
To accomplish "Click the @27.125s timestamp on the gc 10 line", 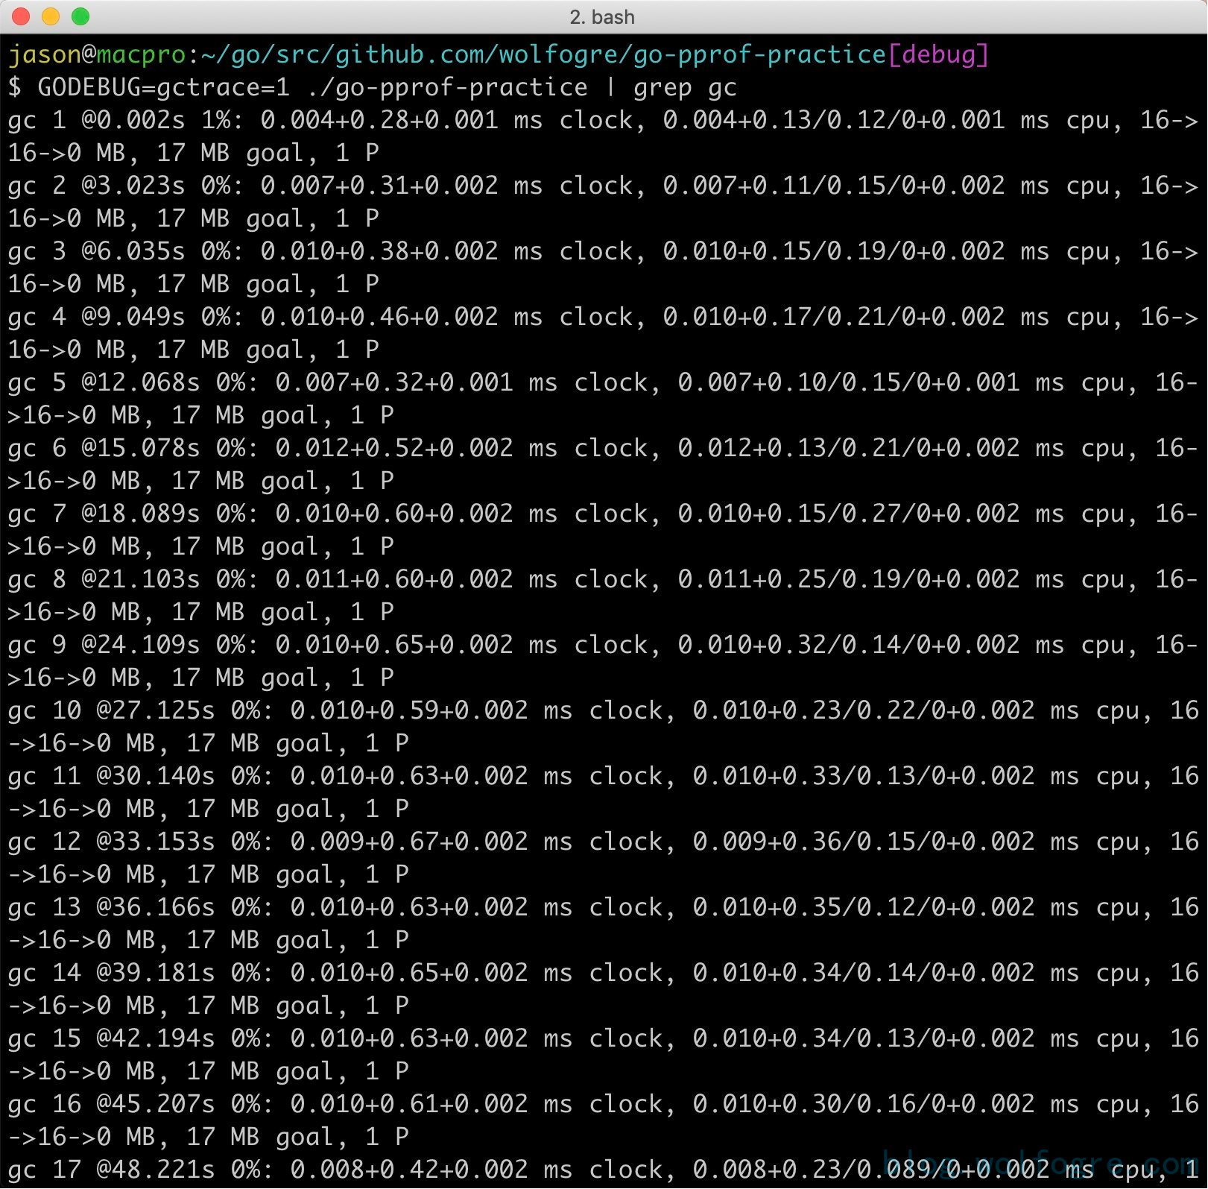I will click(x=156, y=710).
